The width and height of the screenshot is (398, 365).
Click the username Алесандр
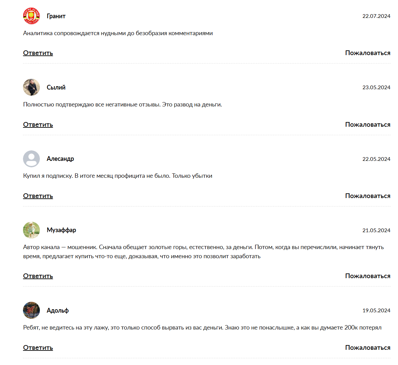point(60,159)
